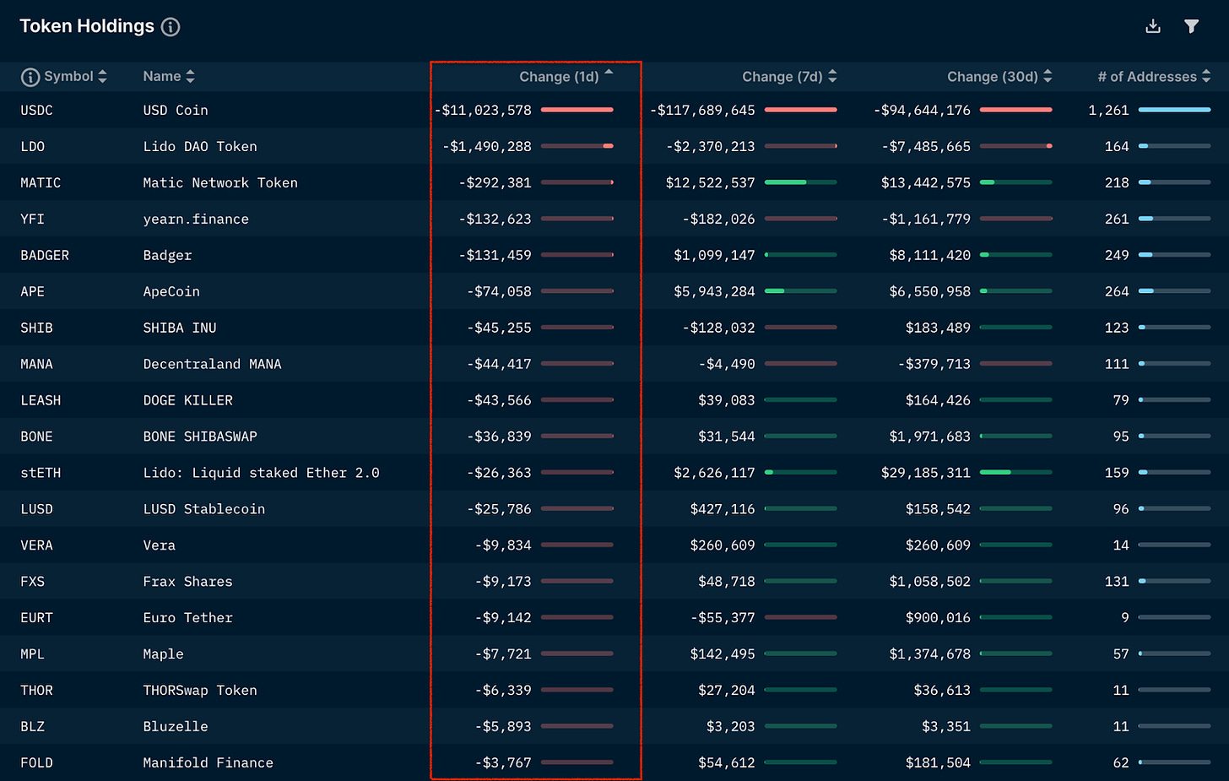The width and height of the screenshot is (1229, 781).
Task: Click the -$11,023,578 value
Action: (x=483, y=111)
